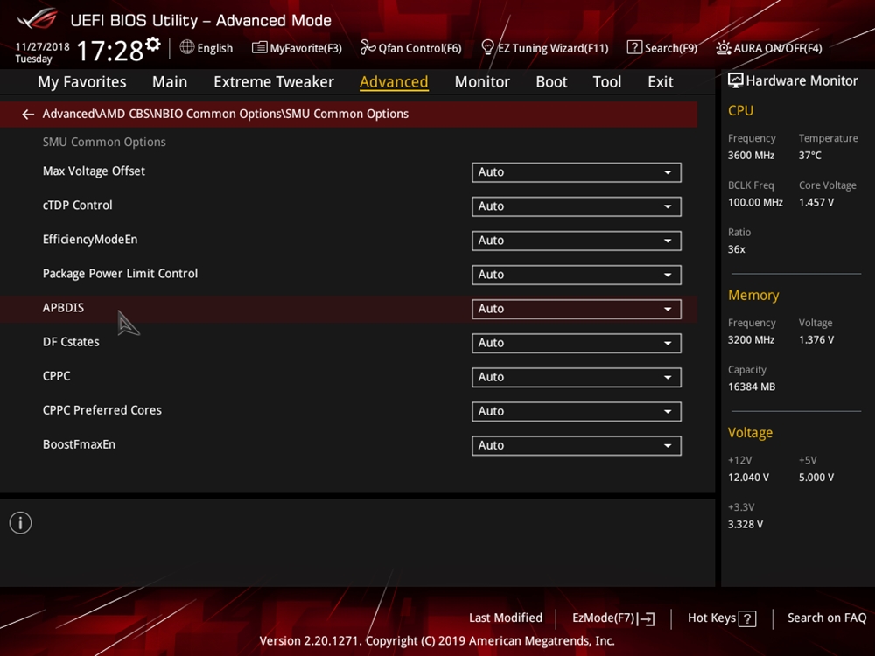
Task: Open clock settings via the gear icon
Action: pyautogui.click(x=153, y=44)
